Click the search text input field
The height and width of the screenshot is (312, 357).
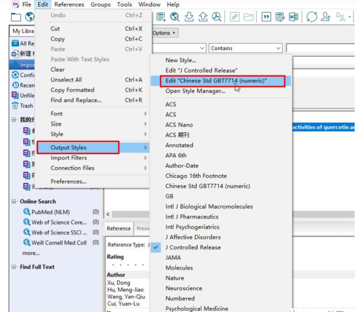321,48
